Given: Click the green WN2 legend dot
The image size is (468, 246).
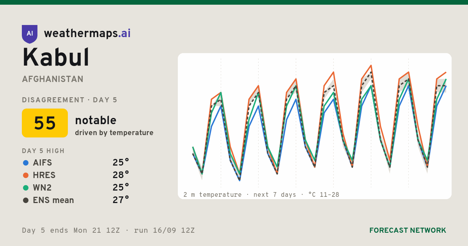Looking at the screenshot, I should tap(26, 188).
